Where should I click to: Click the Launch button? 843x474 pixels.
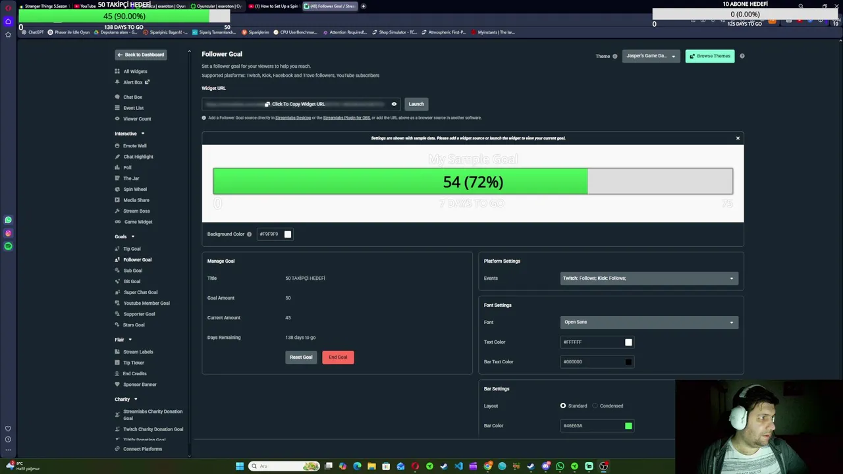pos(416,104)
